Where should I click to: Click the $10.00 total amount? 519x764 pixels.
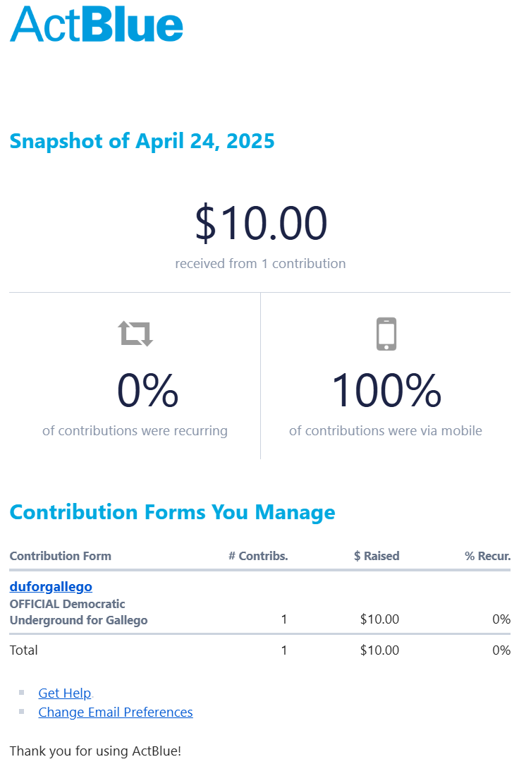coord(261,223)
